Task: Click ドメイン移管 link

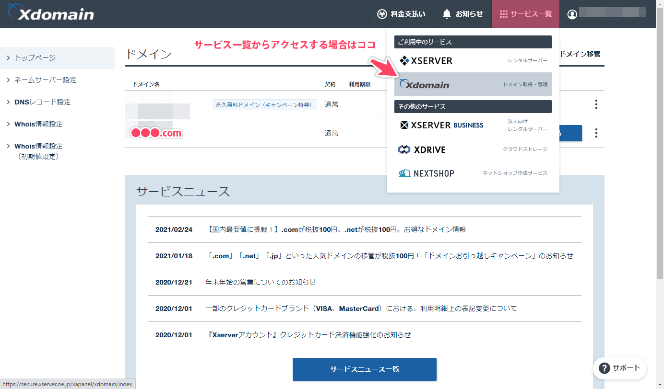Action: tap(580, 54)
